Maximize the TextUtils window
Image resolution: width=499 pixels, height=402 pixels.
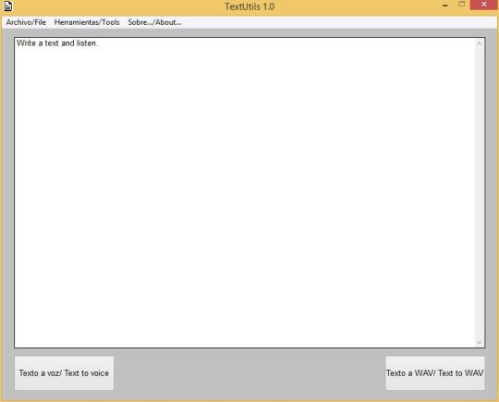[x=461, y=5]
